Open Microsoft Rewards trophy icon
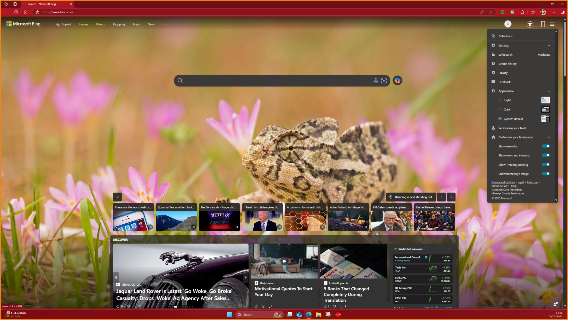This screenshot has width=568, height=320. pos(530,24)
